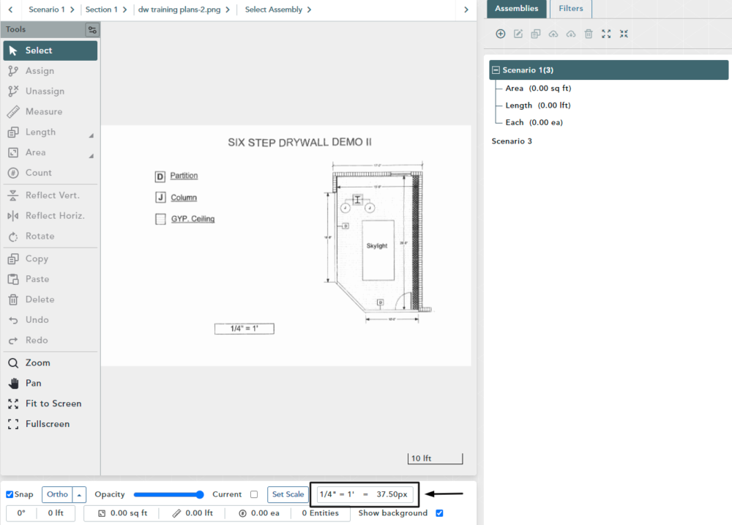The image size is (732, 525).
Task: Click the add assembly plus icon
Action: pos(501,34)
